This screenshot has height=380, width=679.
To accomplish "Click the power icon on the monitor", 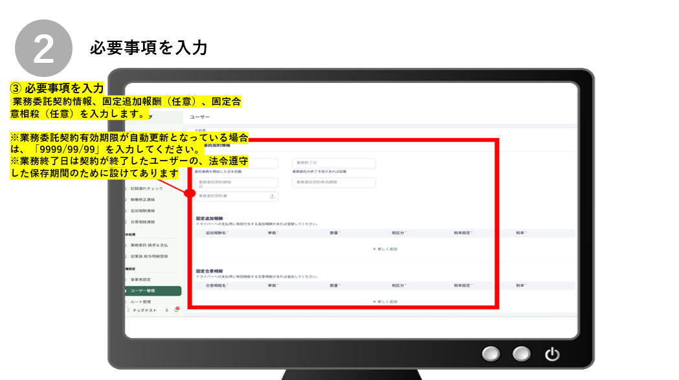I will click(551, 353).
